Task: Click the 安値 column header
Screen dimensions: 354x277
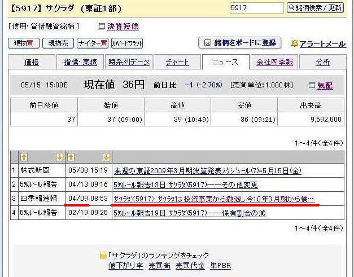Action: pos(244,105)
